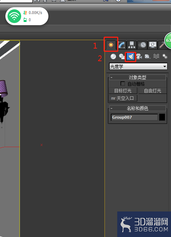
Task: Select the Lights category icon
Action: (130, 57)
